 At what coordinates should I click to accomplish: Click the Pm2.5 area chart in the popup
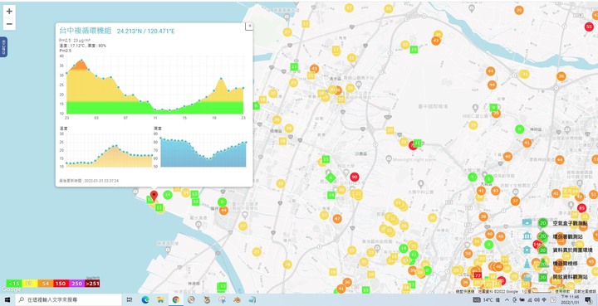point(154,85)
